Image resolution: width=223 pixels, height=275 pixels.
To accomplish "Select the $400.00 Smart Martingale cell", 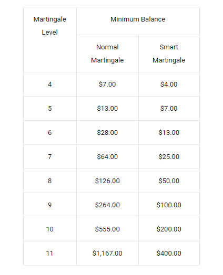I will (169, 253).
